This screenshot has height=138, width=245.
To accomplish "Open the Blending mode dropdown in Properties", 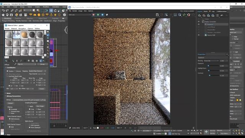I will tap(211, 61).
